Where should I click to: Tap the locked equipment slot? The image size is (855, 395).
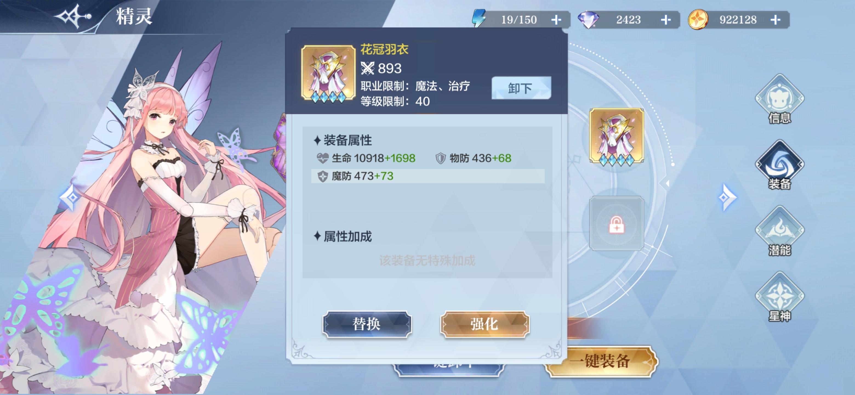point(616,223)
